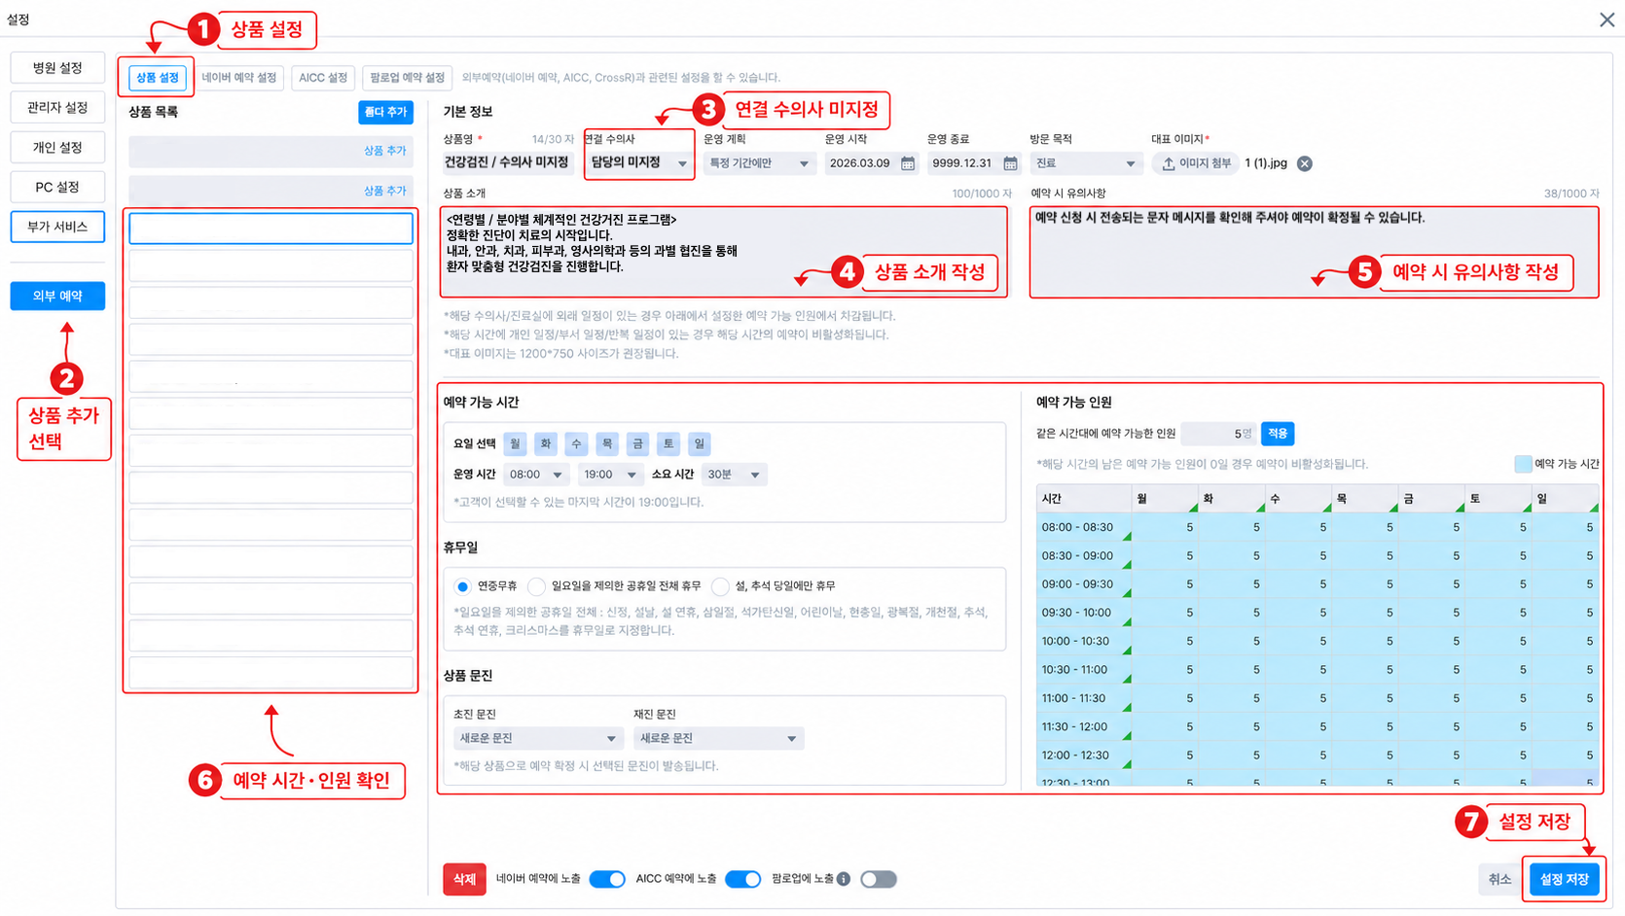The image size is (1625, 916).
Task: Toggle the 목 weekday button
Action: 607,444
